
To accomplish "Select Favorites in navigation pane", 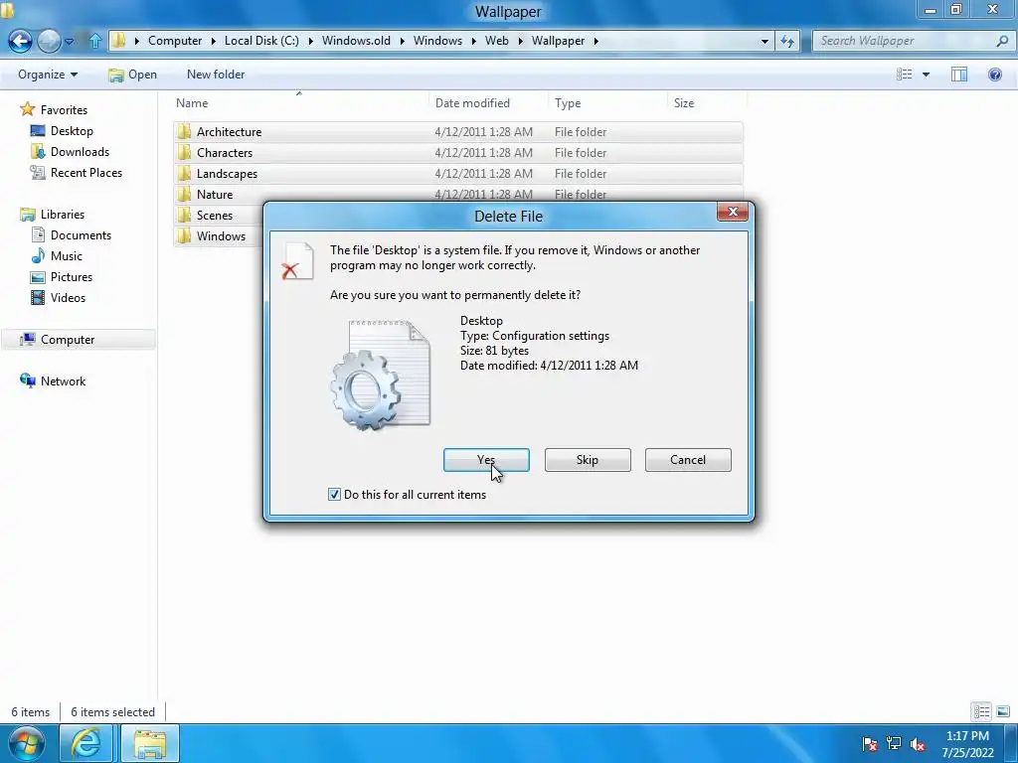I will pyautogui.click(x=64, y=109).
